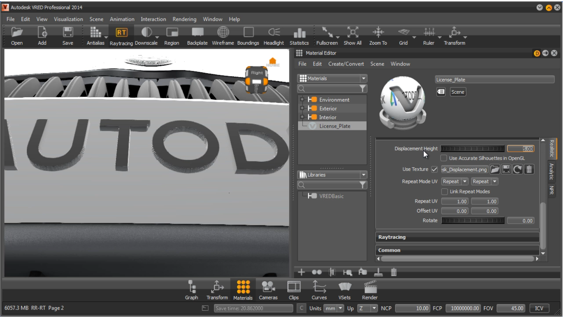Expand the Raytracing section
Screen dimensions: 563x317
click(457, 237)
